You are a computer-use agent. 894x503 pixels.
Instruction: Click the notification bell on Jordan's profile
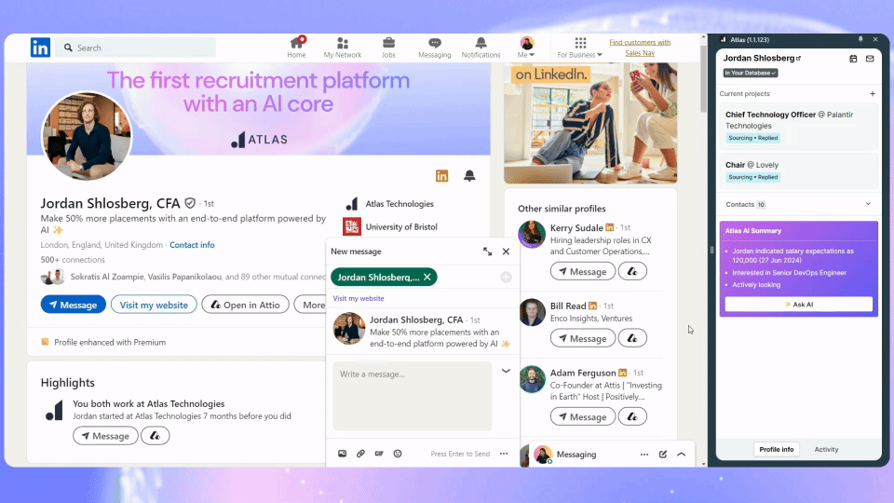tap(469, 176)
